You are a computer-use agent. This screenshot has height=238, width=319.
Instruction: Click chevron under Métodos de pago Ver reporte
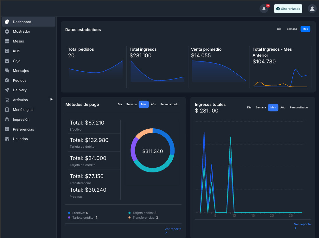(x=166, y=233)
